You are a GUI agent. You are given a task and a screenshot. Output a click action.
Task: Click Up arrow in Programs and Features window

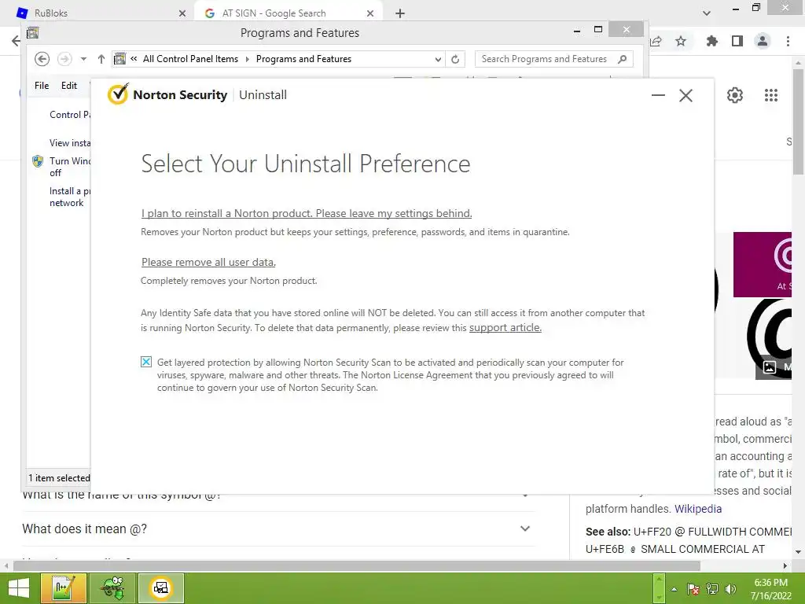[x=101, y=59]
